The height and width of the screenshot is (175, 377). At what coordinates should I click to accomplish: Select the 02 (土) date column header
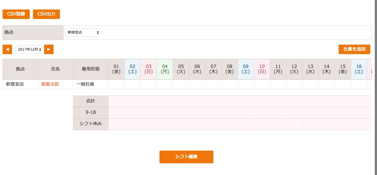133,69
